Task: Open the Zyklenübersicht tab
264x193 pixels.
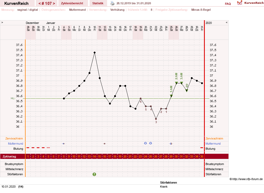Action: click(72, 3)
